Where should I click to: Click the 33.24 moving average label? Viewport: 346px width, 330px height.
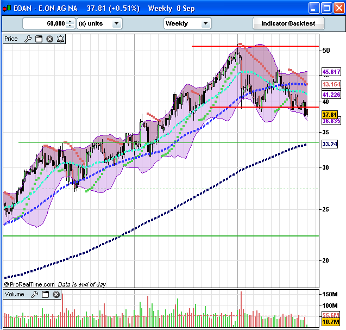(330, 144)
